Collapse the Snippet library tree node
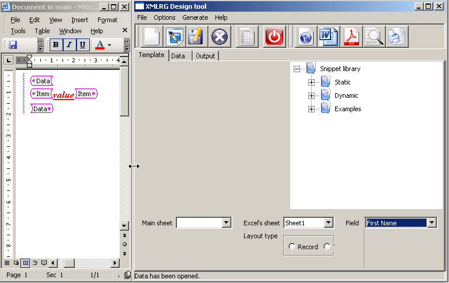Image resolution: width=449 pixels, height=283 pixels. (297, 69)
